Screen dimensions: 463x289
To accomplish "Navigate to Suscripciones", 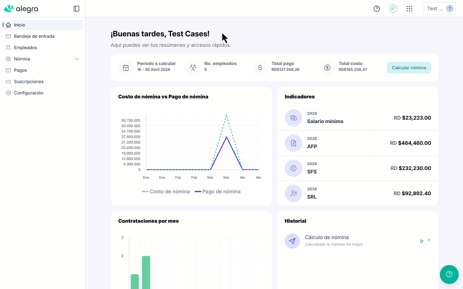I will pos(43,82).
